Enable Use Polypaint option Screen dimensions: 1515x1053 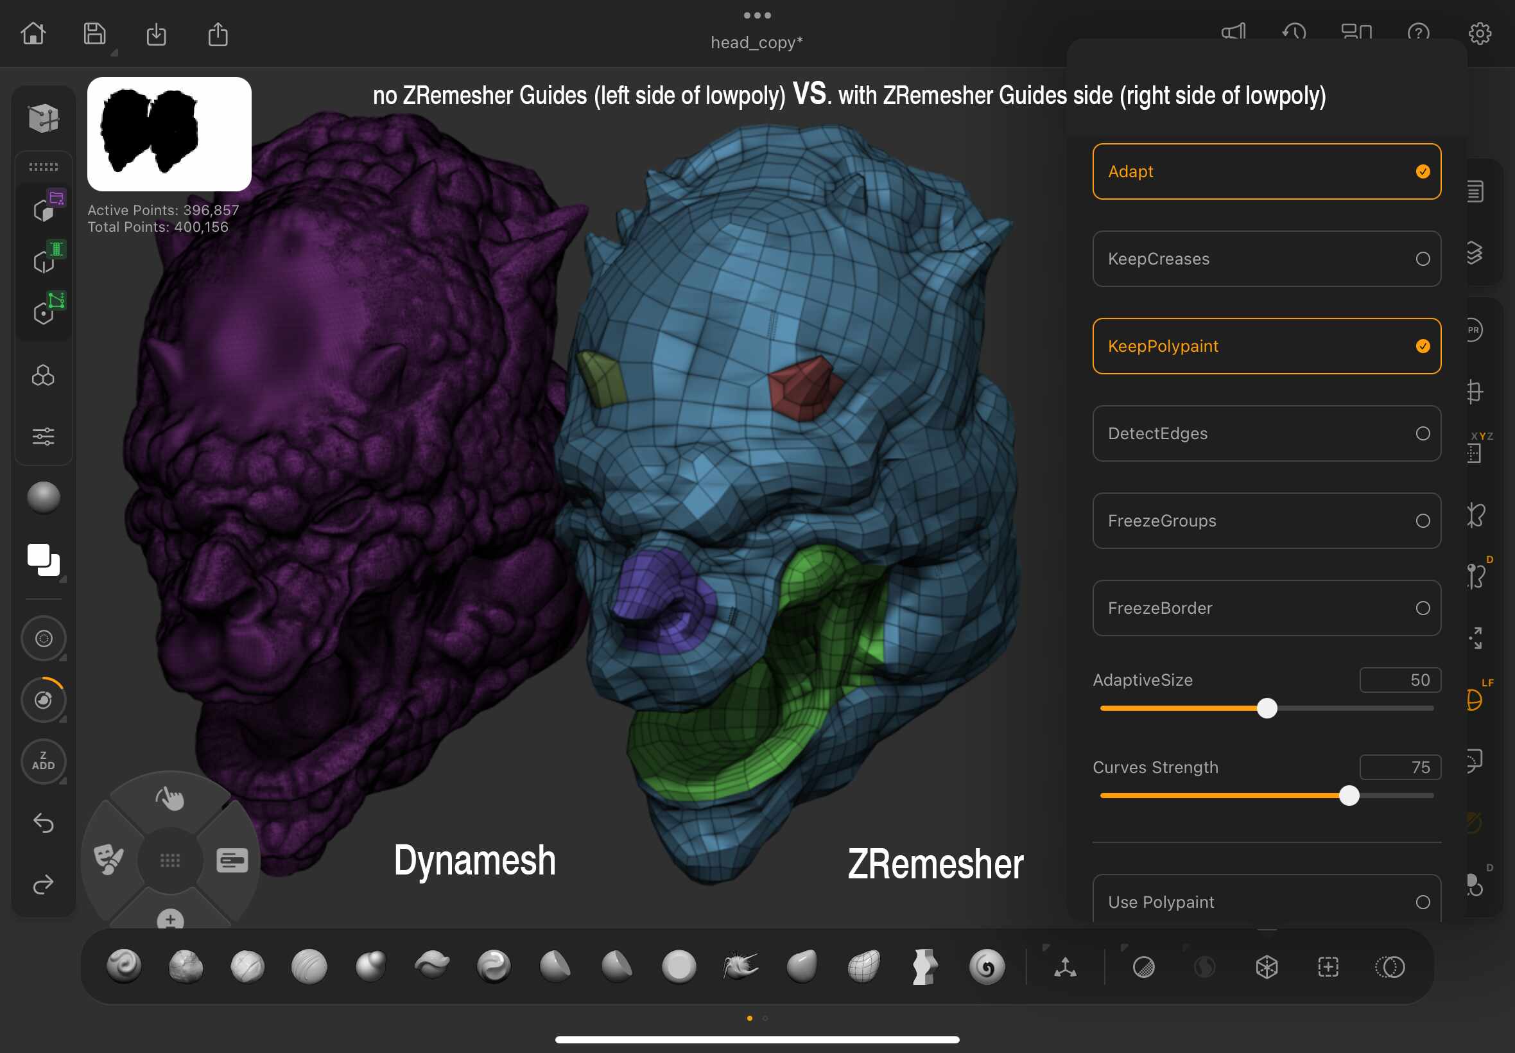click(1266, 901)
